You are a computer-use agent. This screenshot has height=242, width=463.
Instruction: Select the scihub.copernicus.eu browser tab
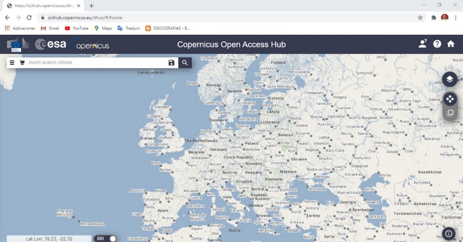click(x=43, y=6)
